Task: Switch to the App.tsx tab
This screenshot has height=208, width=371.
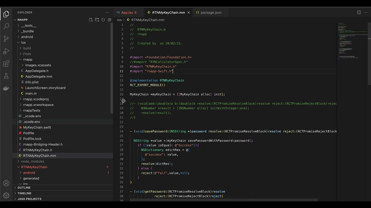Action: tap(126, 12)
